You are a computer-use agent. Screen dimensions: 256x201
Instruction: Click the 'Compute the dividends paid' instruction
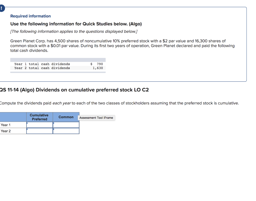pyautogui.click(x=119, y=103)
